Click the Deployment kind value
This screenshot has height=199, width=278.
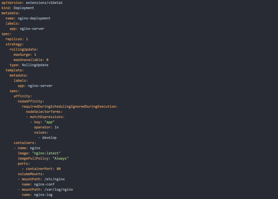(x=24, y=8)
